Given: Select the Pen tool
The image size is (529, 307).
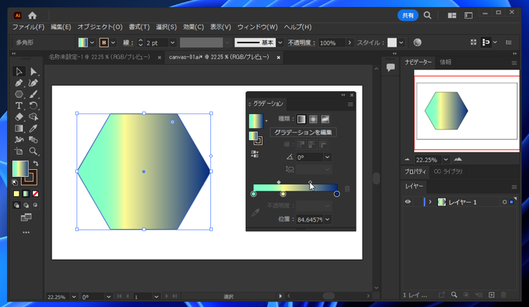Looking at the screenshot, I should (x=19, y=83).
